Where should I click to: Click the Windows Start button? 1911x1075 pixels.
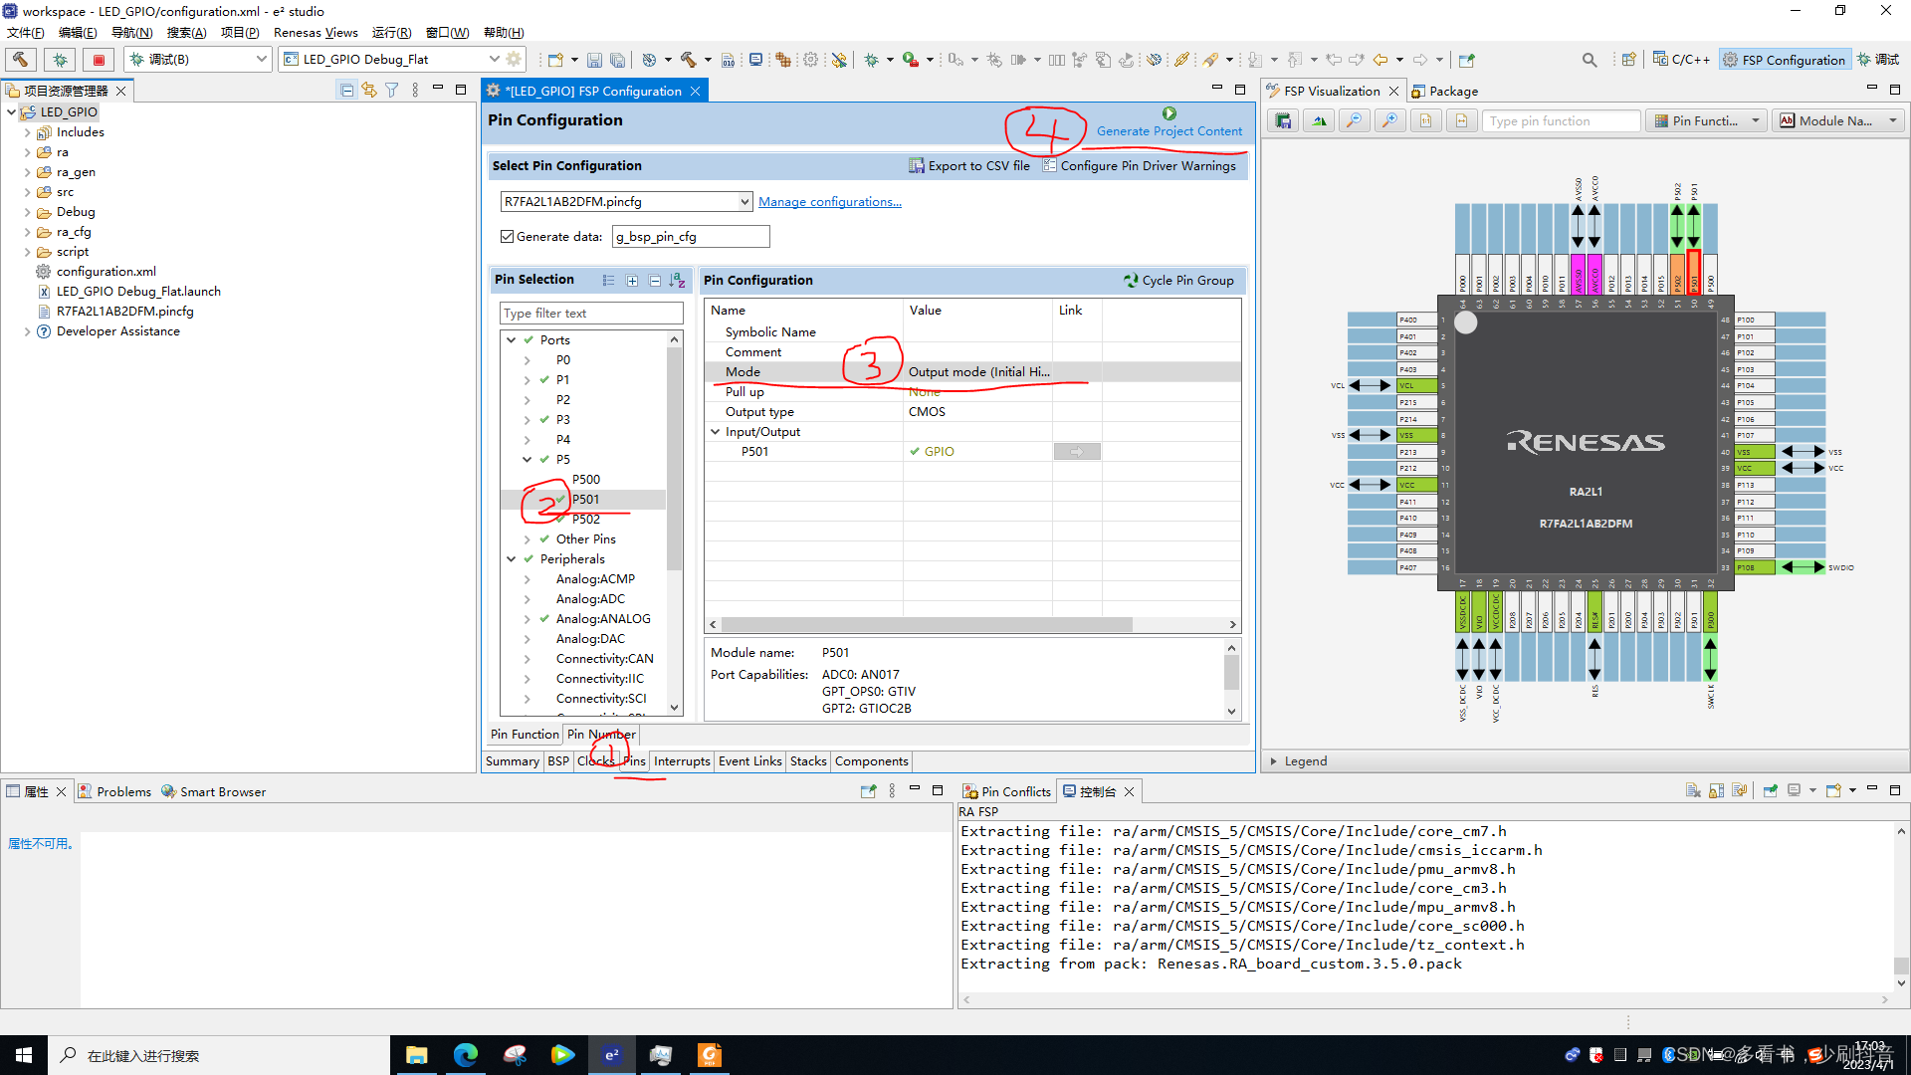click(x=24, y=1055)
